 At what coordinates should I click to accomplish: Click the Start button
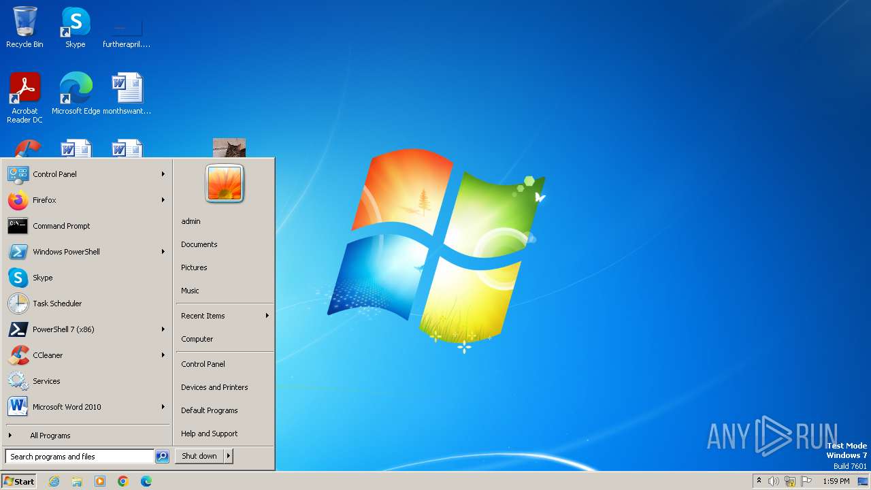click(x=19, y=481)
